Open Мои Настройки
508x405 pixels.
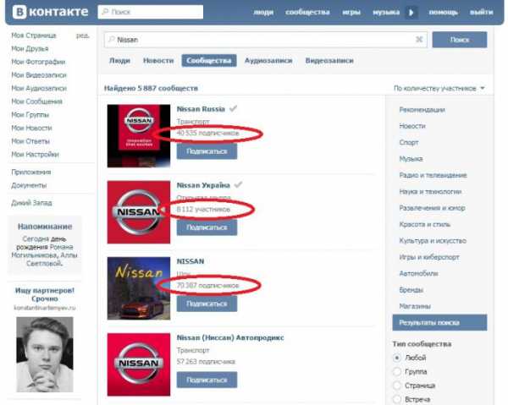[x=35, y=154]
